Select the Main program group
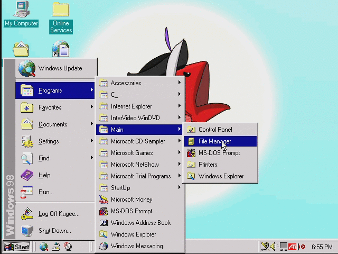The height and width of the screenshot is (254, 338). 139,130
